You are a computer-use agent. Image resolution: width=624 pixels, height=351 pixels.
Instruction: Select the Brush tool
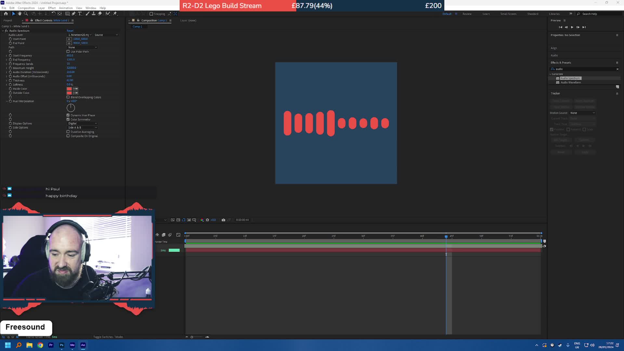point(87,14)
